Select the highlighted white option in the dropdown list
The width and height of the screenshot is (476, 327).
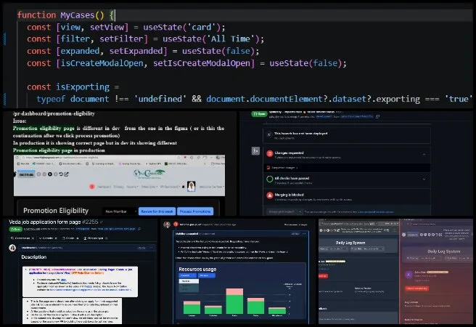tap(189, 281)
